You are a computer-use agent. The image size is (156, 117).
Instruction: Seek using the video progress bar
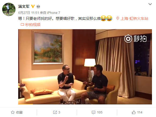click(x=85, y=104)
